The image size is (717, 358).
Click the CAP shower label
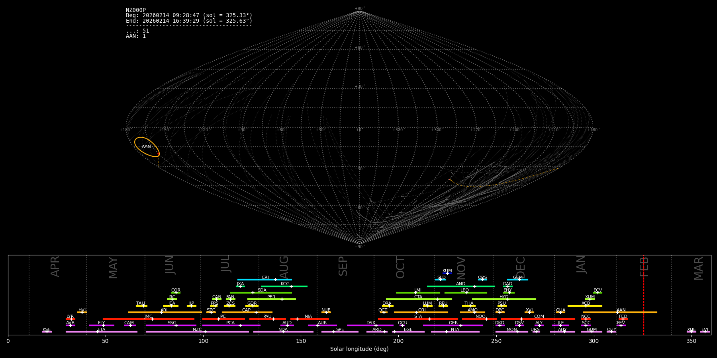coord(246,310)
